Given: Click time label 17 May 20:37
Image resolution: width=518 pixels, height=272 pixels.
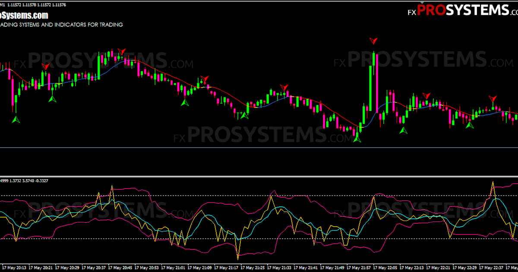Looking at the screenshot, I should coord(95,268).
